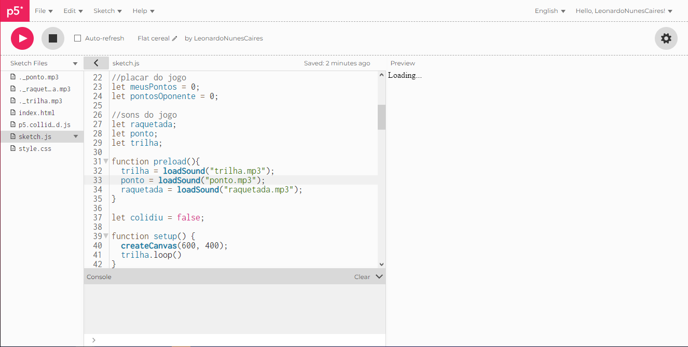Click the file icon beside p5.collid…d.js

(x=13, y=124)
